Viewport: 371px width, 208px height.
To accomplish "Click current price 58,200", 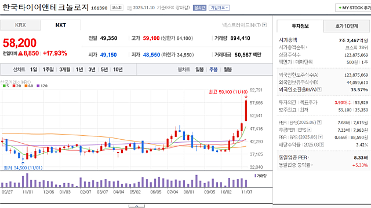I will click(x=20, y=43).
